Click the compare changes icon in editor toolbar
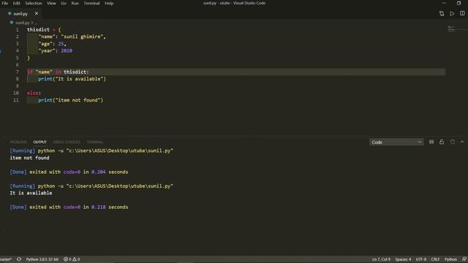The height and width of the screenshot is (263, 468). click(442, 14)
